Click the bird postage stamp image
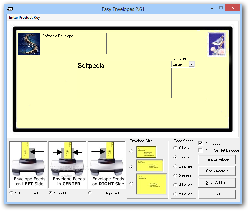The image size is (249, 211). [217, 45]
